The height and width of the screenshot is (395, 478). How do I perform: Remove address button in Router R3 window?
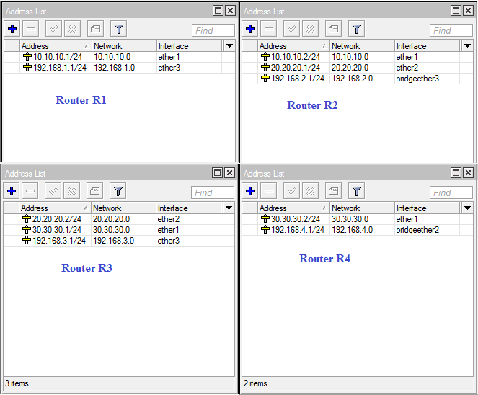[x=30, y=191]
